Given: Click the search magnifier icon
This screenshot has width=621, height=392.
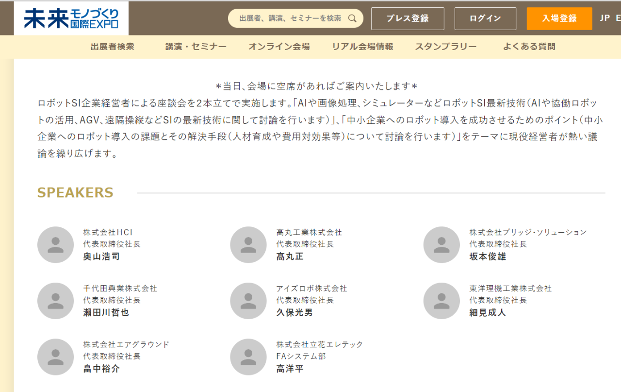Looking at the screenshot, I should 353,18.
